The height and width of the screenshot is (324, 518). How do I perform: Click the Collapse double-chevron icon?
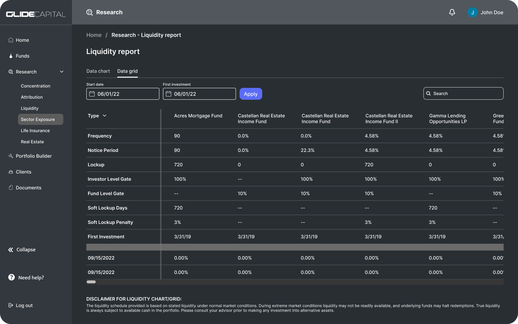coord(11,249)
